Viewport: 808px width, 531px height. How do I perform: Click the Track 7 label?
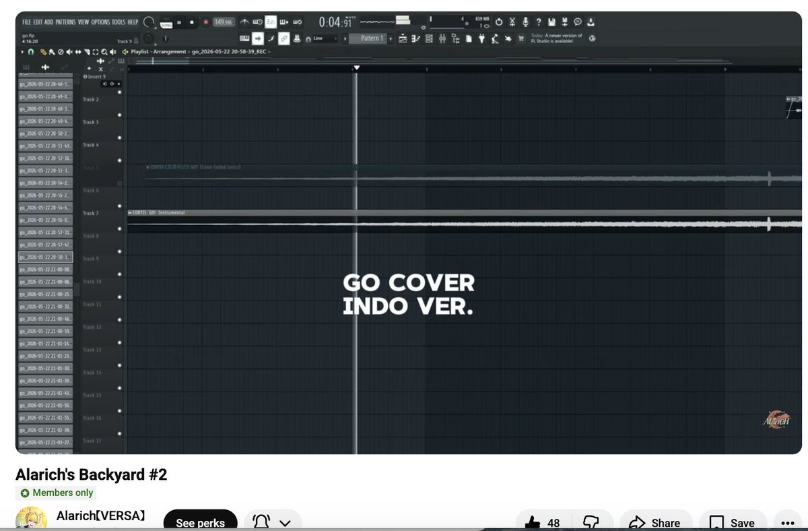coord(90,214)
